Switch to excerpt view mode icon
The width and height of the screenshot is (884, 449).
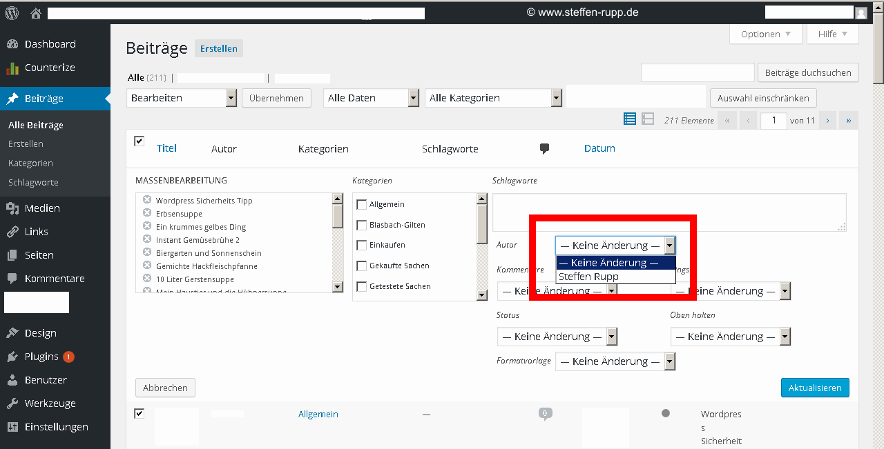(x=648, y=119)
